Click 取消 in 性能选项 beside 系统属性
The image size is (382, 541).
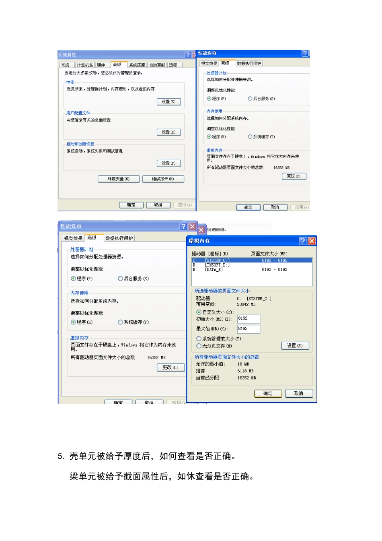click(x=275, y=207)
